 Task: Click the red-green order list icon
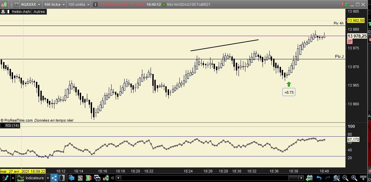[x=80, y=178]
